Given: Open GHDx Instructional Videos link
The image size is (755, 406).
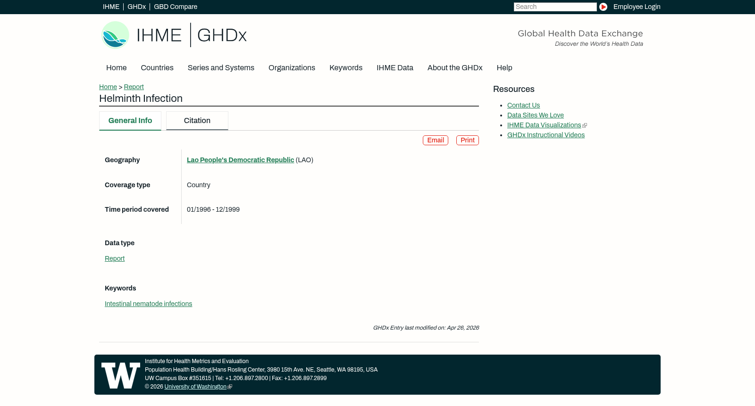Looking at the screenshot, I should point(546,135).
